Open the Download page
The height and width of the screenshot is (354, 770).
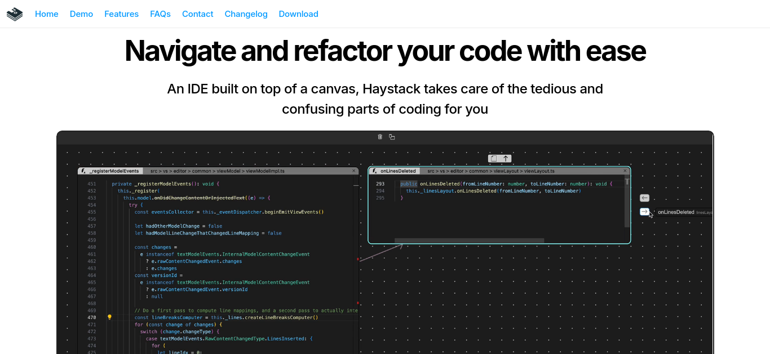[299, 14]
